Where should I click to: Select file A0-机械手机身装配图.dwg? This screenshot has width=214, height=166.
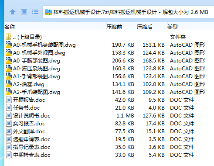coord(44,45)
